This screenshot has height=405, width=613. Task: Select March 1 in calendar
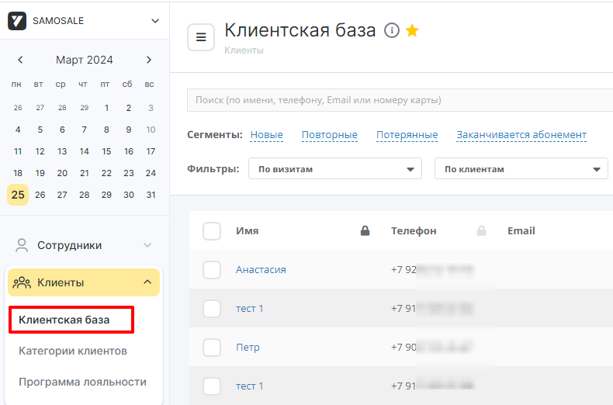[x=106, y=108]
